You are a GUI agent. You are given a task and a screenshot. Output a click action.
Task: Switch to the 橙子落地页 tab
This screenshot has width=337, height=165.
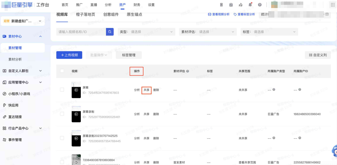85,14
